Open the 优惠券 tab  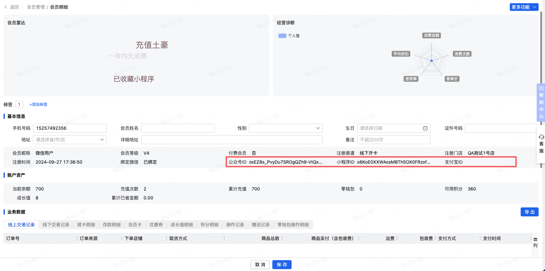(156, 225)
